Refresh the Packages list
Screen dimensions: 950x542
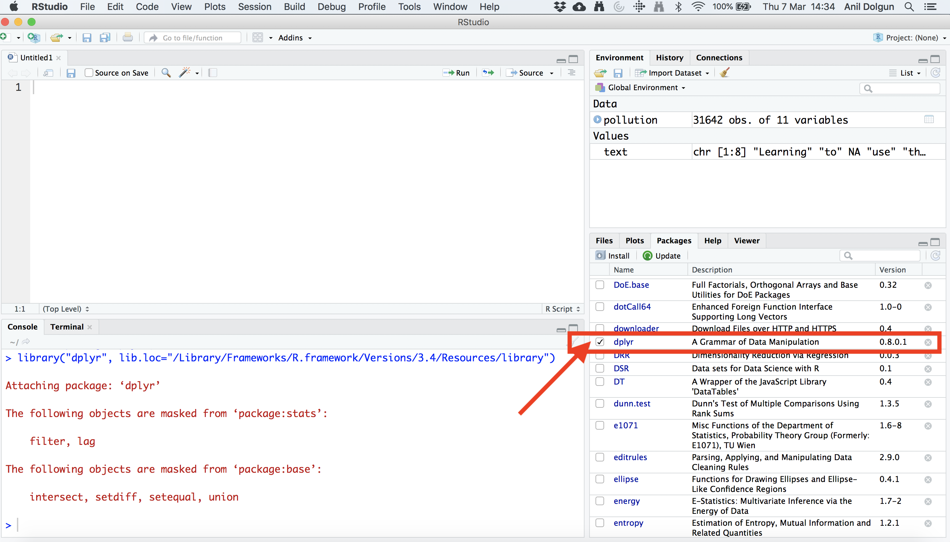point(935,256)
